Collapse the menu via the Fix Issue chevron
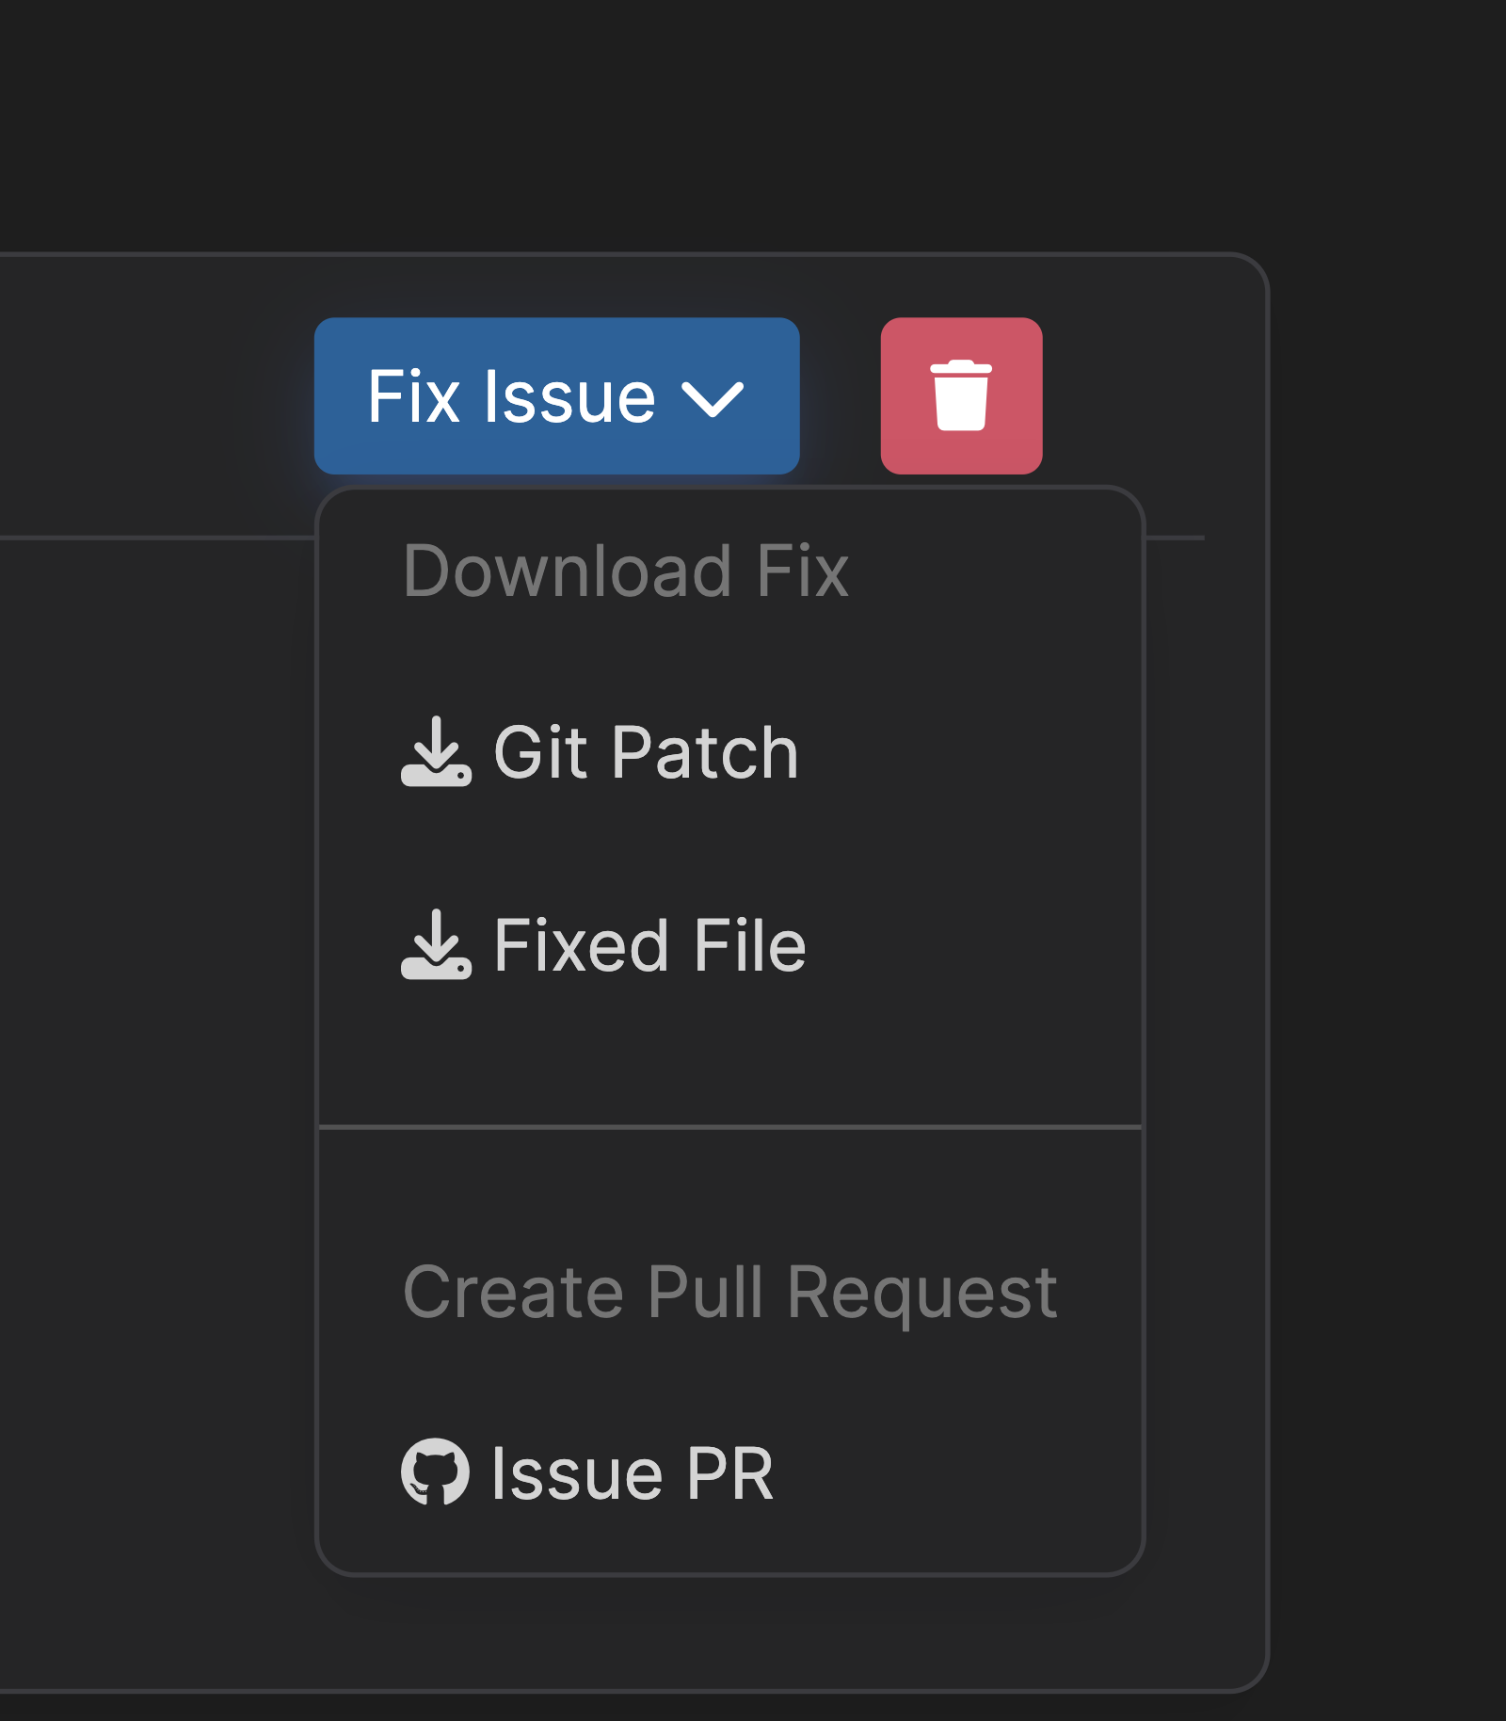Viewport: 1506px width, 1721px height. tap(713, 398)
